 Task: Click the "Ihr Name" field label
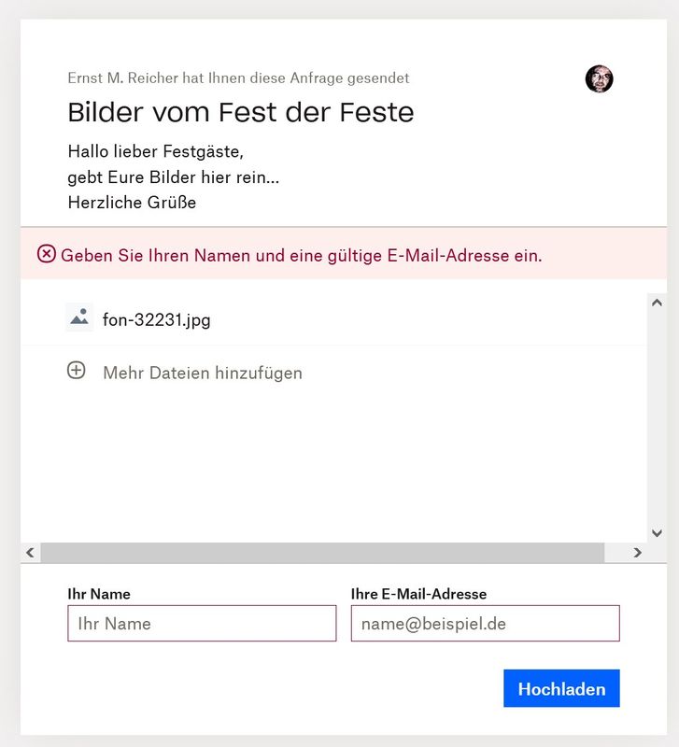click(99, 594)
